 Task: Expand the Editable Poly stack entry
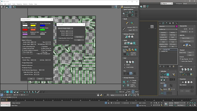160,51
